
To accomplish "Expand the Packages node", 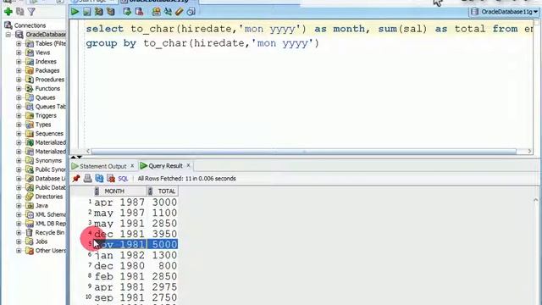I will coord(19,70).
